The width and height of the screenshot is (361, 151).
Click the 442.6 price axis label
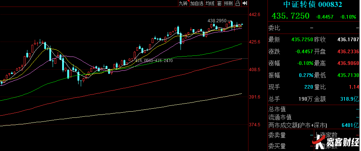click(255, 15)
